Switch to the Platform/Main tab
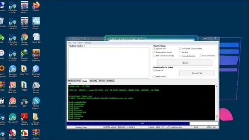 point(74,81)
